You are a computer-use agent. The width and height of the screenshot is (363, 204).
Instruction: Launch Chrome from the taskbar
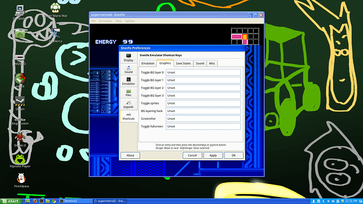54,201
